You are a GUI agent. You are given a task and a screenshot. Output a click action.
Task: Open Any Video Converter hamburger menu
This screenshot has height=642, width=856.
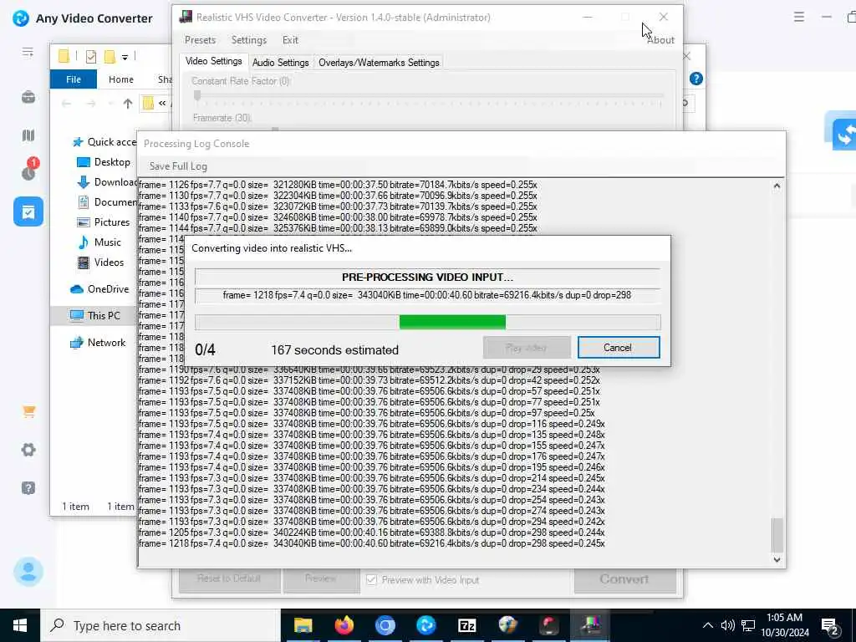click(798, 17)
